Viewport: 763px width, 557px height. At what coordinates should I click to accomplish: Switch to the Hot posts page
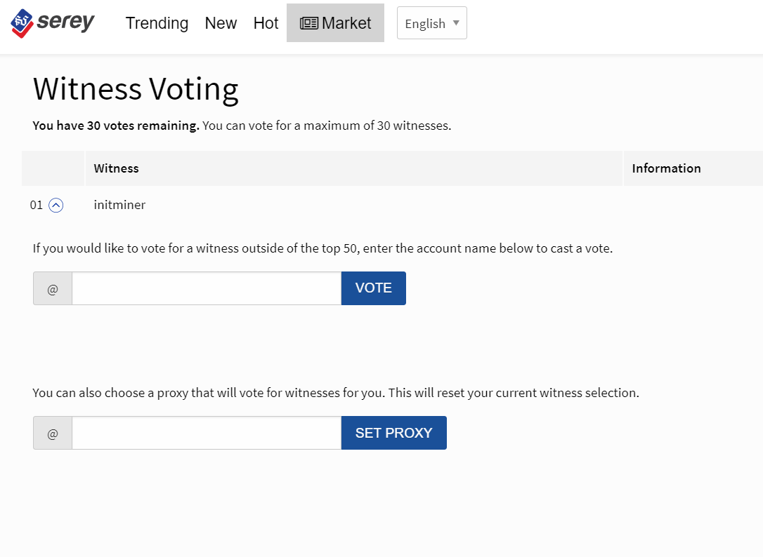pyautogui.click(x=266, y=23)
